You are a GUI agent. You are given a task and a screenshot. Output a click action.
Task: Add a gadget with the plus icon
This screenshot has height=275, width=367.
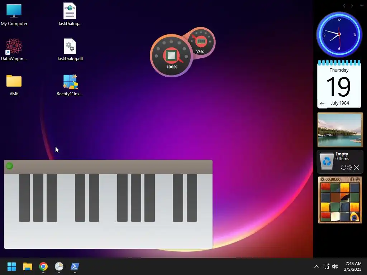[x=362, y=5]
